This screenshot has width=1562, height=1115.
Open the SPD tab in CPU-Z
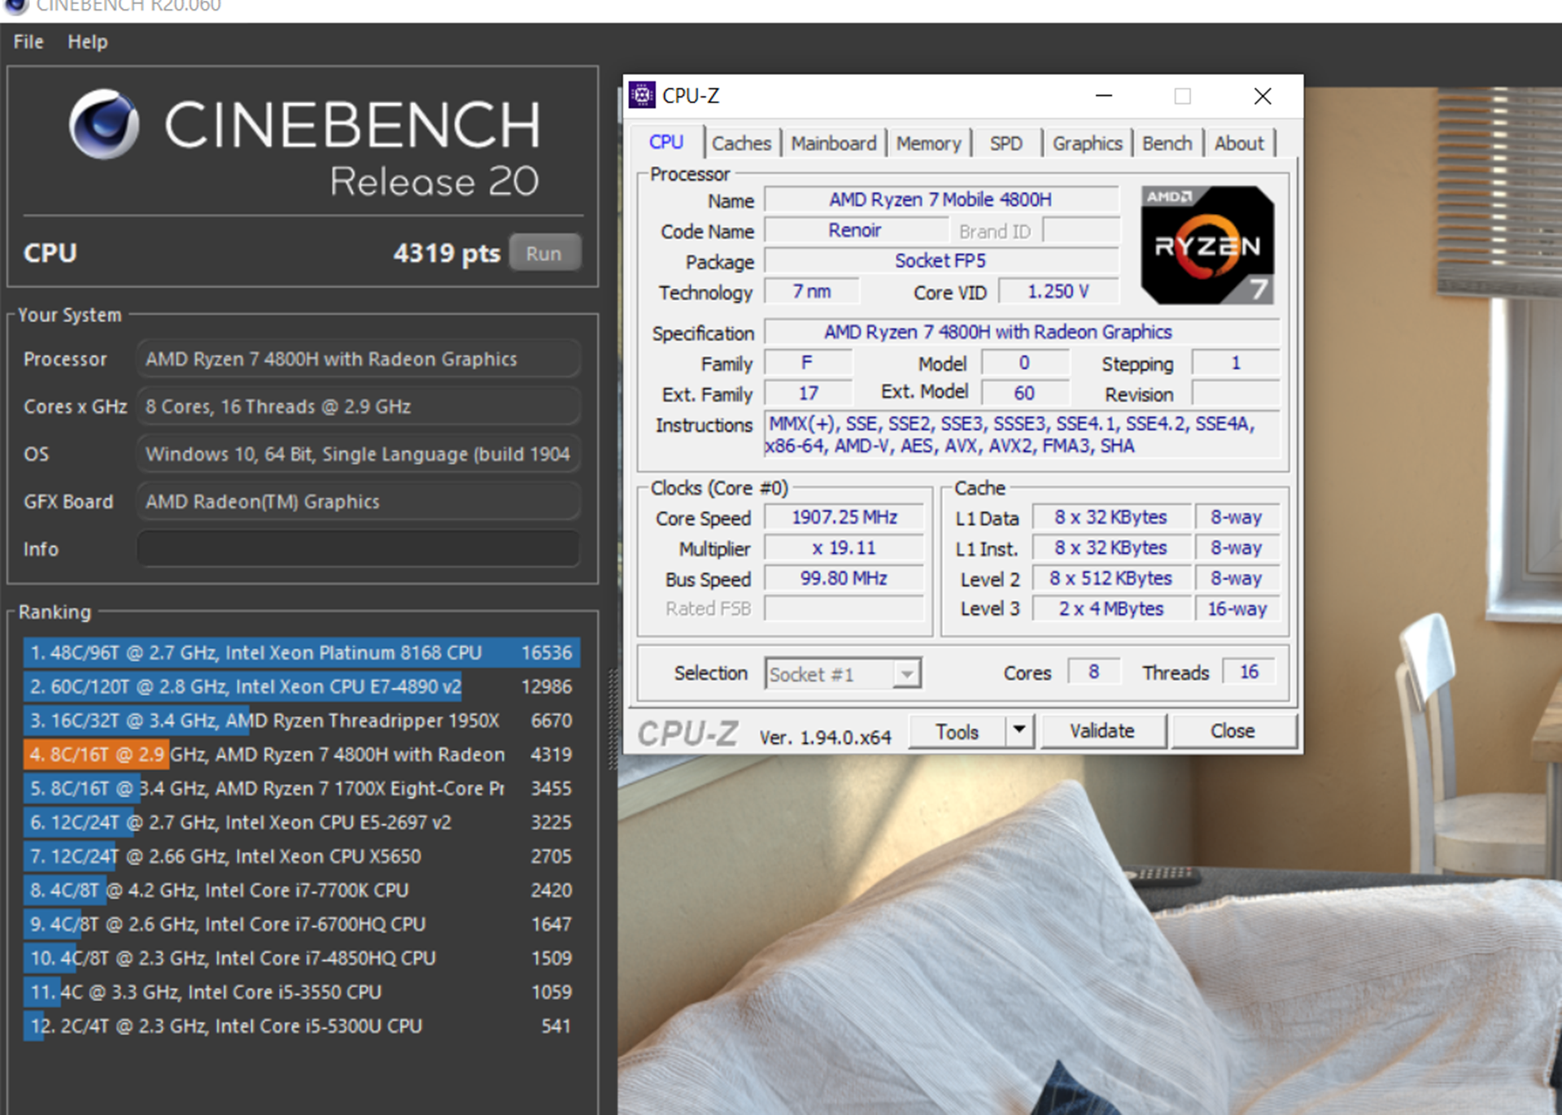click(x=1006, y=143)
